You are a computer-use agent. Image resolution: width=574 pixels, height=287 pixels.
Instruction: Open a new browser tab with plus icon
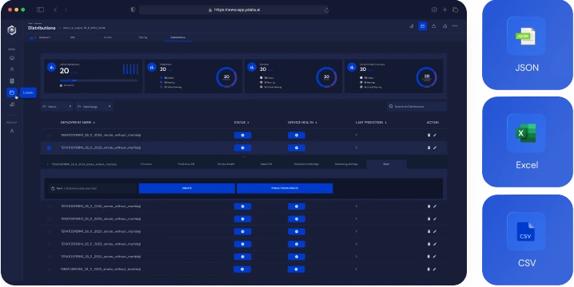pyautogui.click(x=444, y=10)
